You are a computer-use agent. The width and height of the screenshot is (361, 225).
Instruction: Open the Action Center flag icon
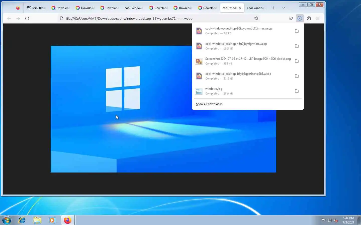323,220
